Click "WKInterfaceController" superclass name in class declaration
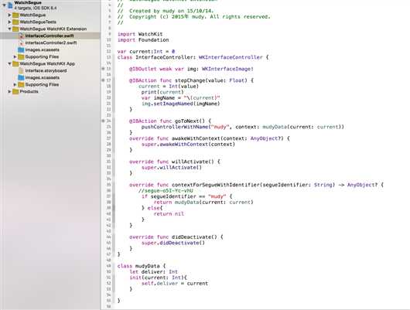 (231, 57)
